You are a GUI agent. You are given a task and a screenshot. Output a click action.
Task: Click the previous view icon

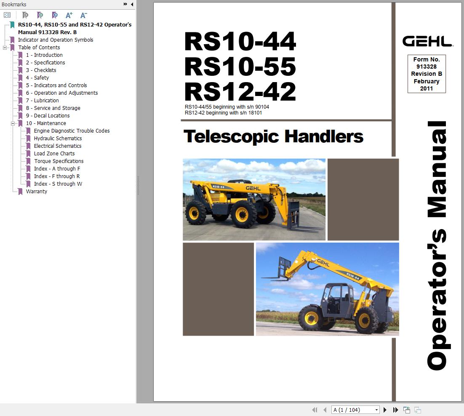click(x=407, y=410)
